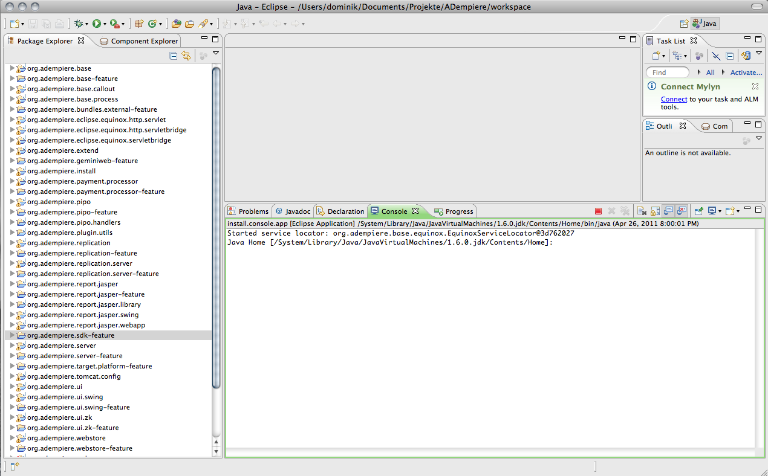Click the Console line starting 'Java Home'
Image resolution: width=768 pixels, height=476 pixels.
coord(390,242)
